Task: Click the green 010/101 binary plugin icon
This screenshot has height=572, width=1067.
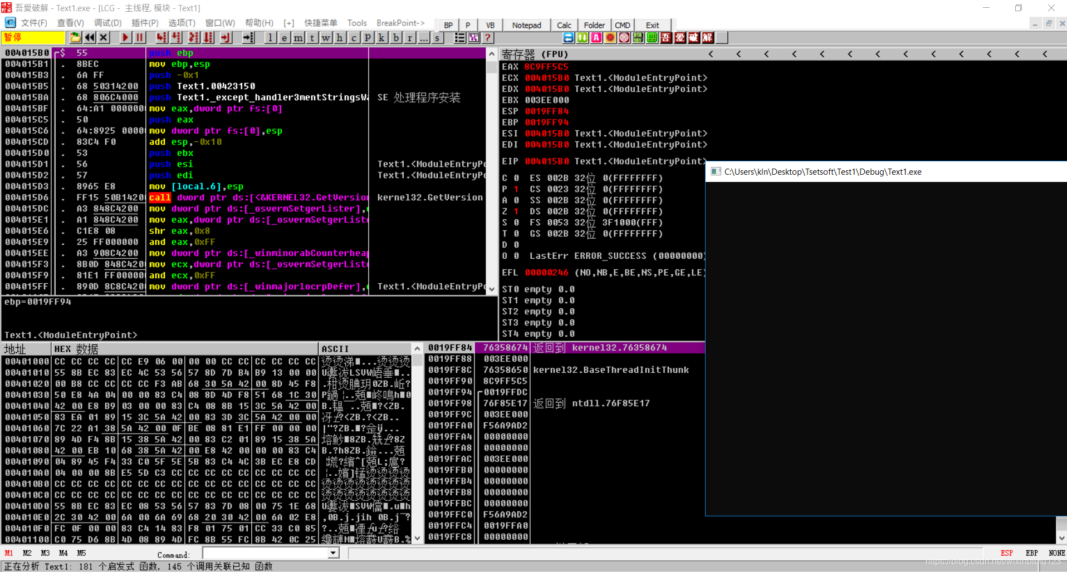Action: click(x=638, y=37)
